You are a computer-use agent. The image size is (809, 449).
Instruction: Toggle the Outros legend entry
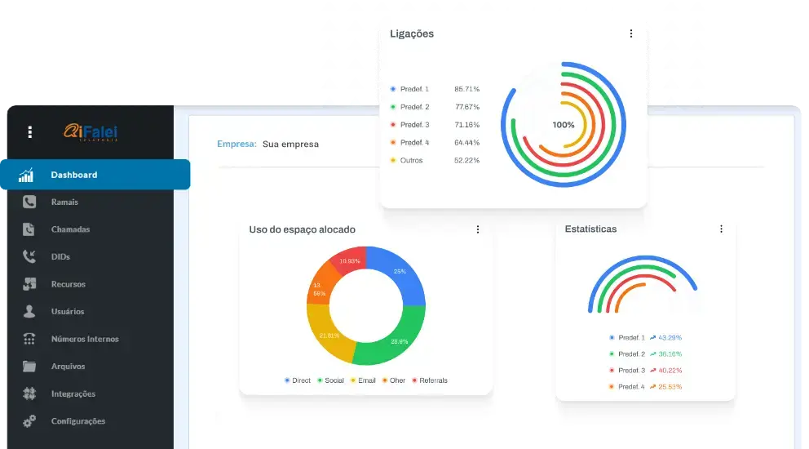(x=407, y=161)
